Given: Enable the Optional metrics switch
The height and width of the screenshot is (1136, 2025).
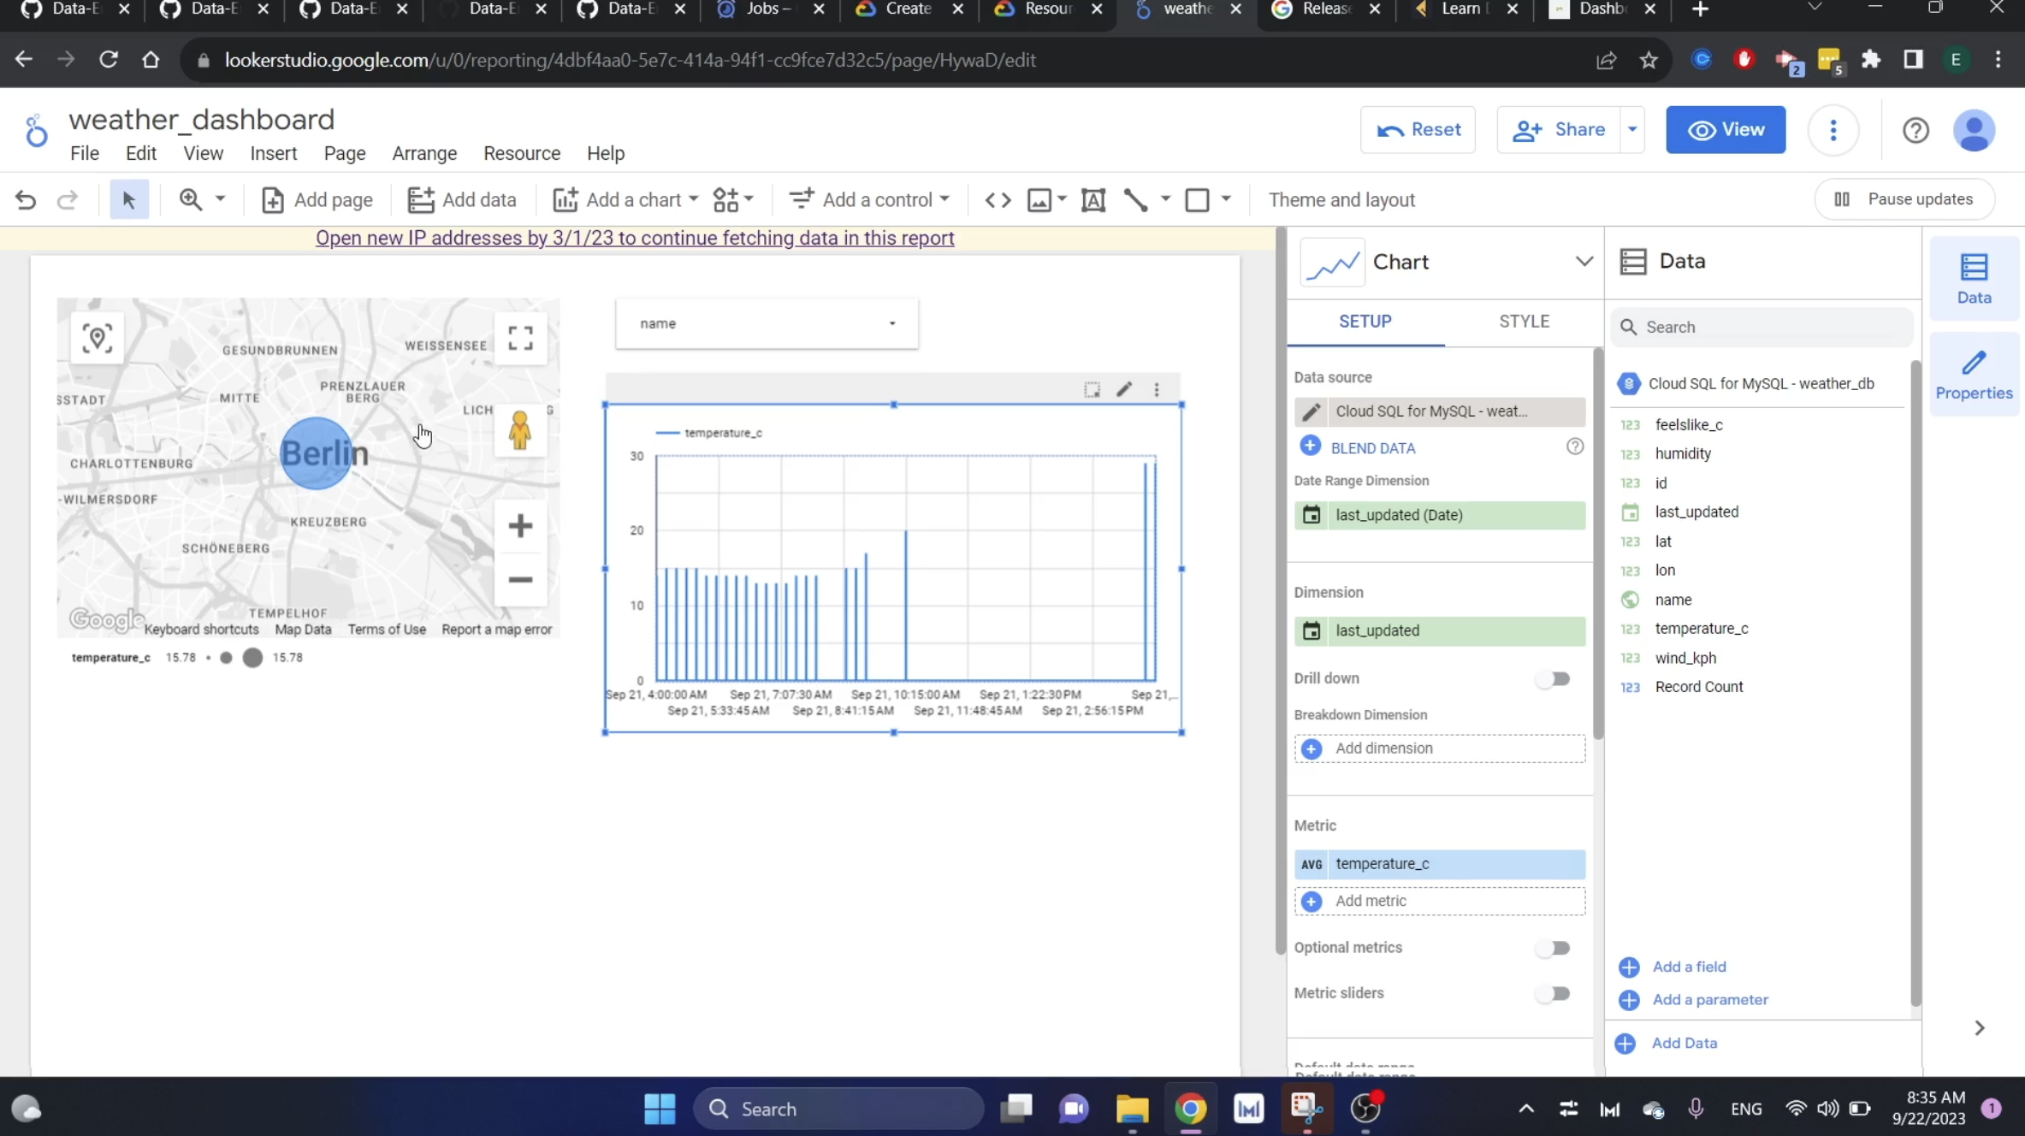Looking at the screenshot, I should [1552, 948].
